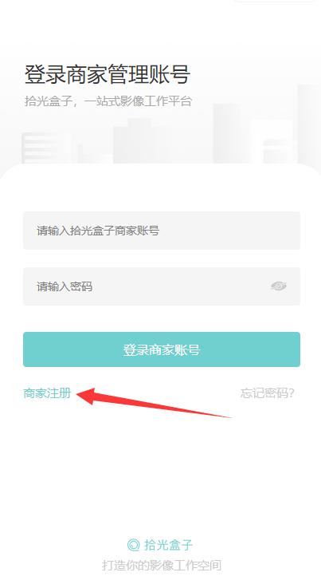321x588 pixels.
Task: Click the 登录商家管理账号 heading
Action: point(107,74)
